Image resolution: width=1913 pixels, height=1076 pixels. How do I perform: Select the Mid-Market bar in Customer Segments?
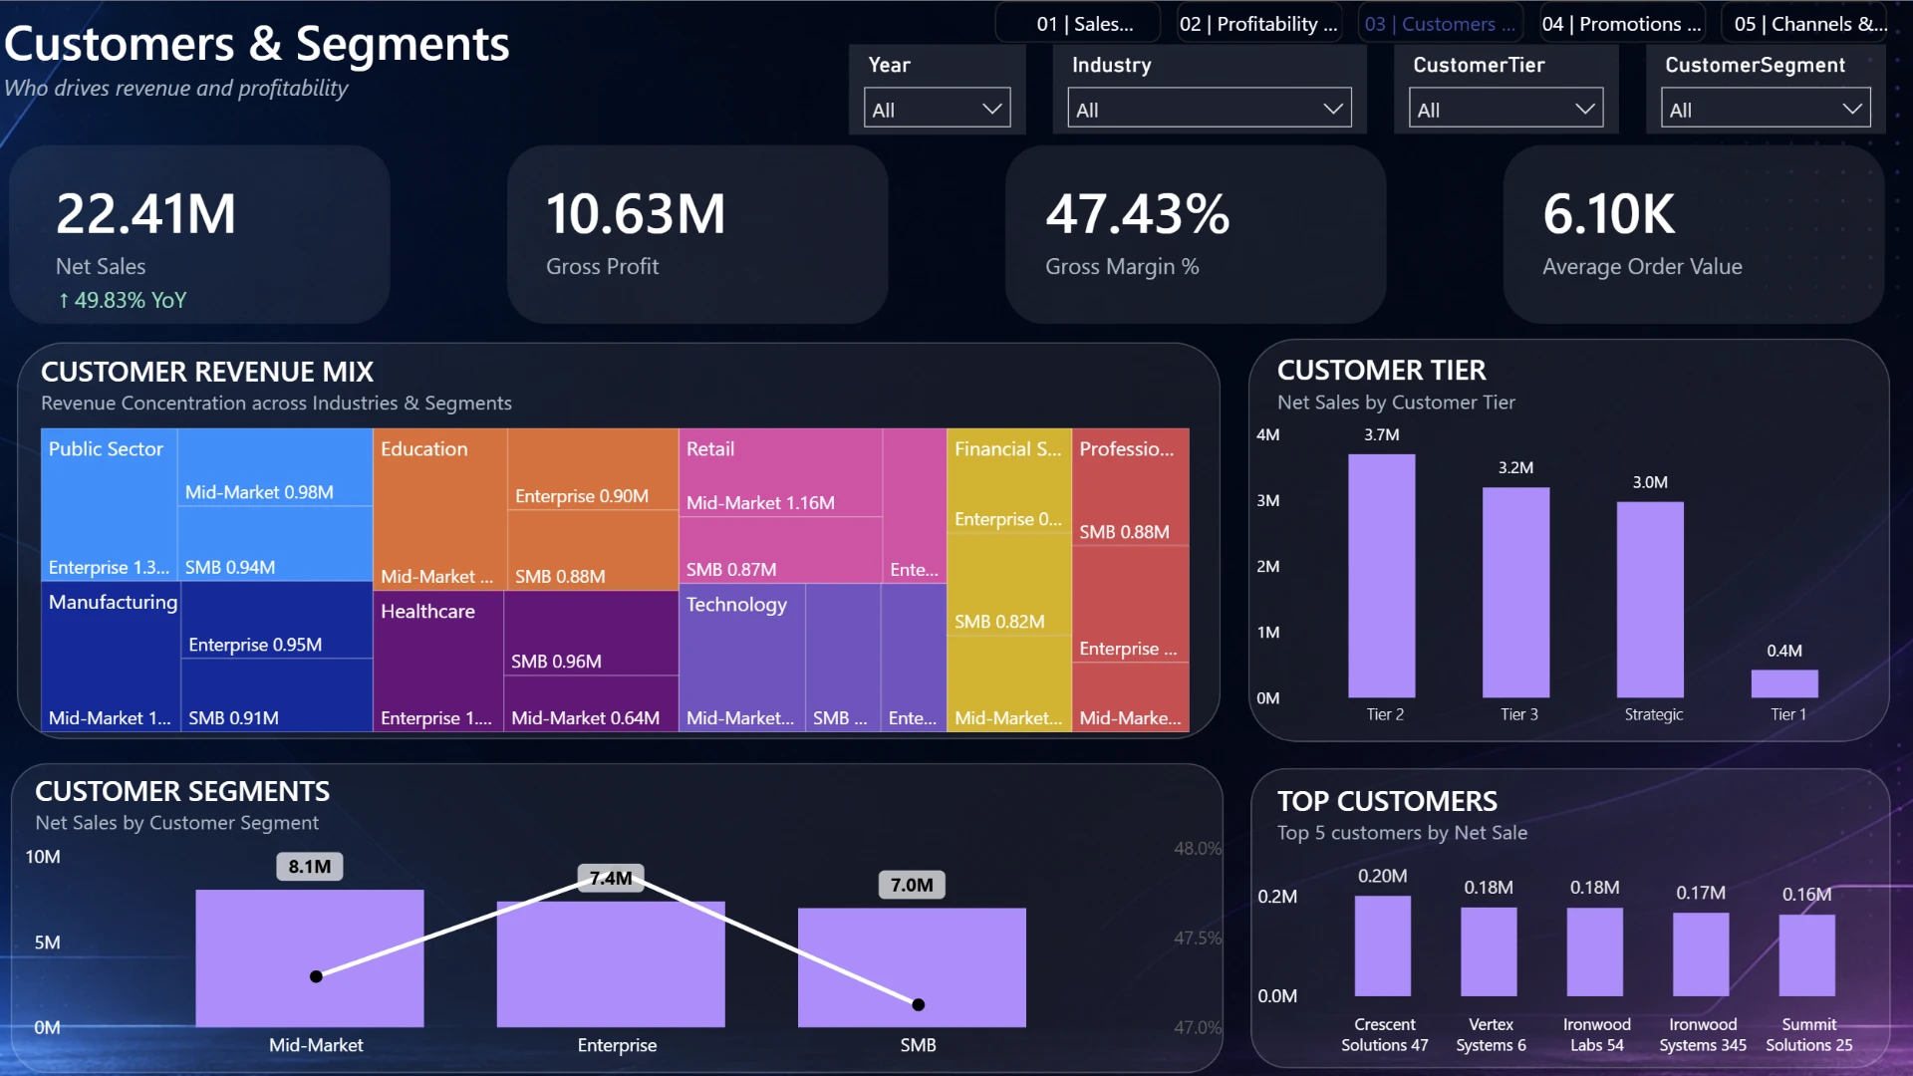click(x=310, y=958)
